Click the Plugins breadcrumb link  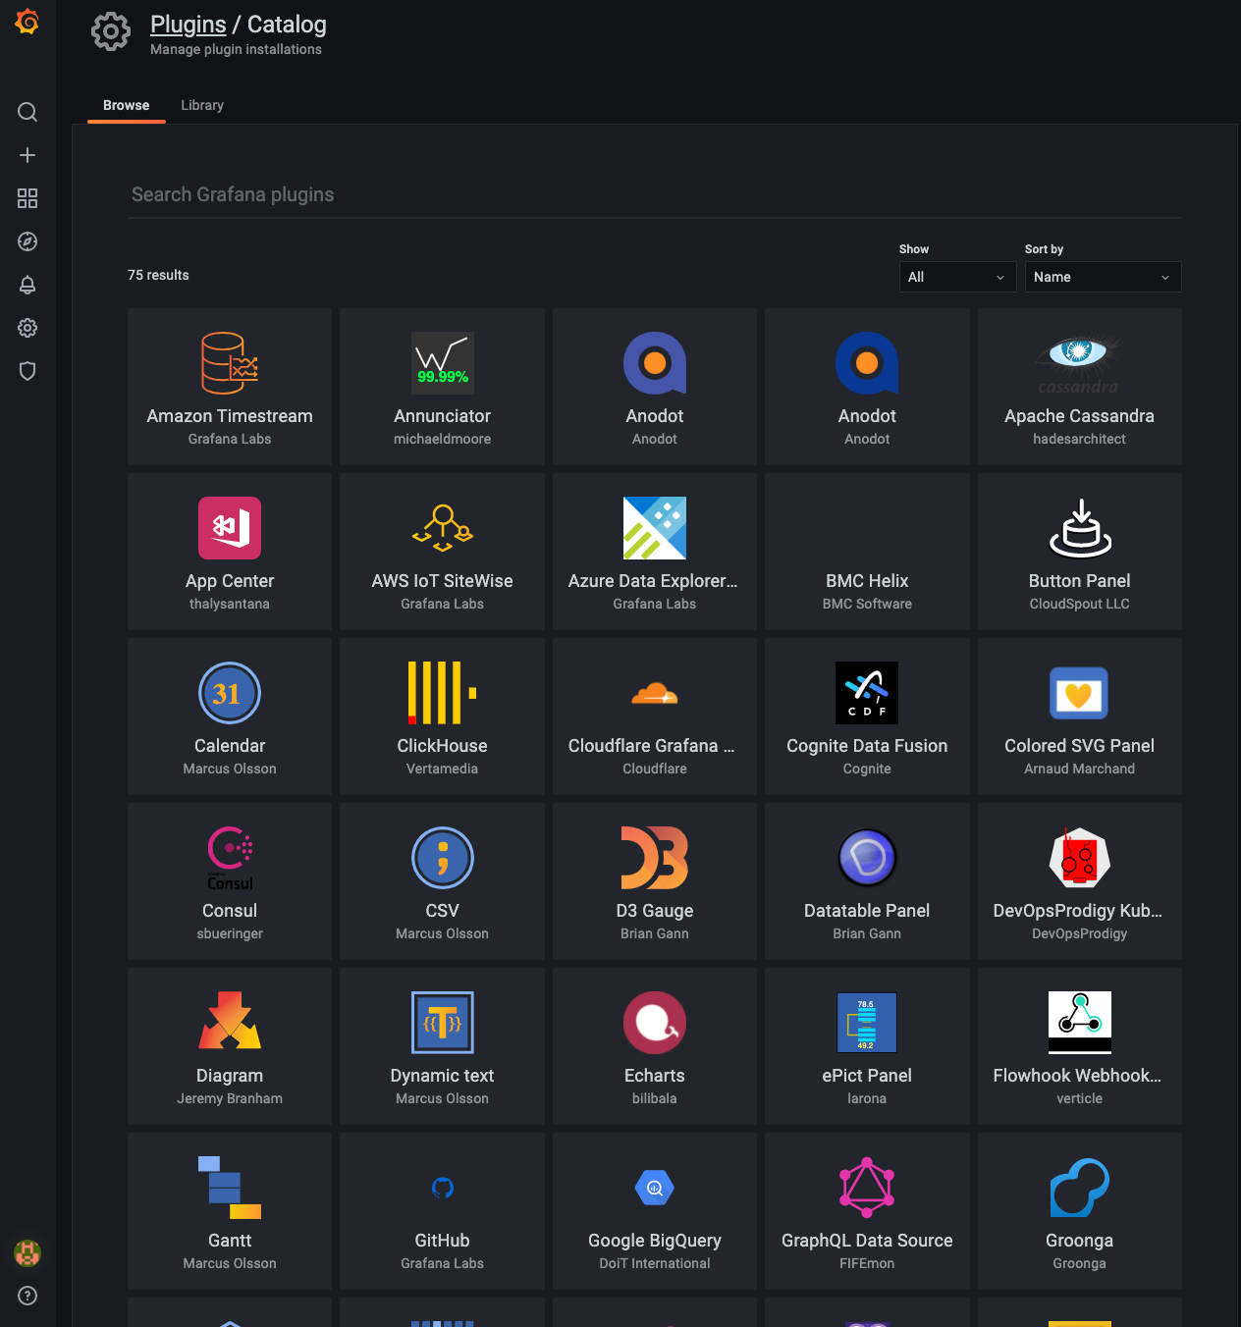(188, 24)
